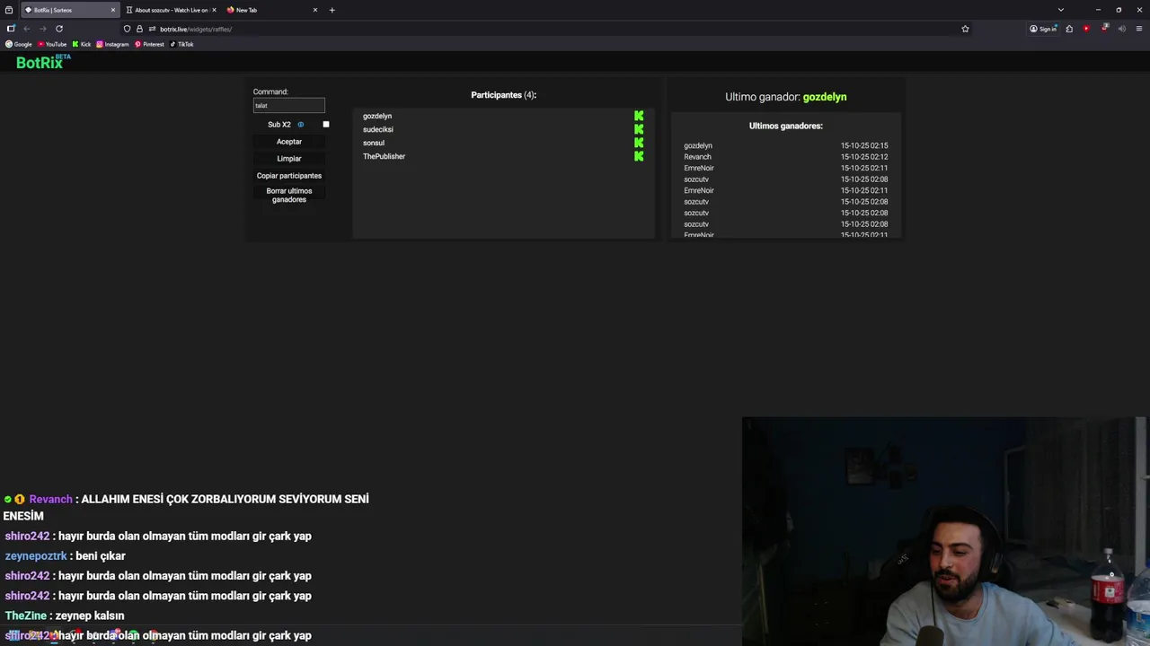Click the BotRix BETA logo

tap(43, 62)
